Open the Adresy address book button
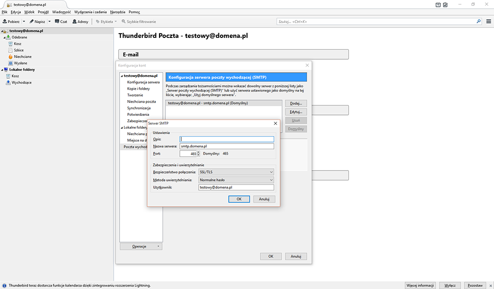 point(81,22)
